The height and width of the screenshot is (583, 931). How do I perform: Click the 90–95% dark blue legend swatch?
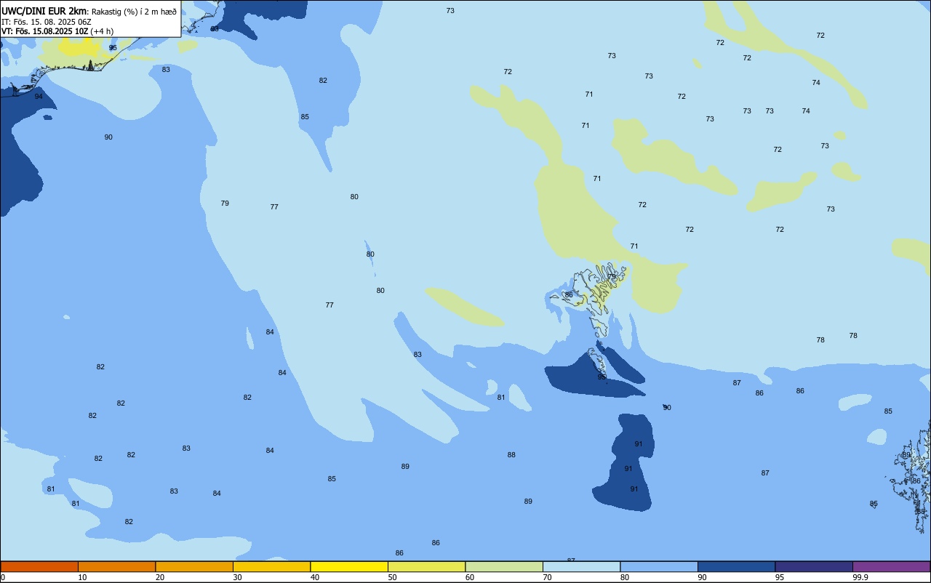736,566
